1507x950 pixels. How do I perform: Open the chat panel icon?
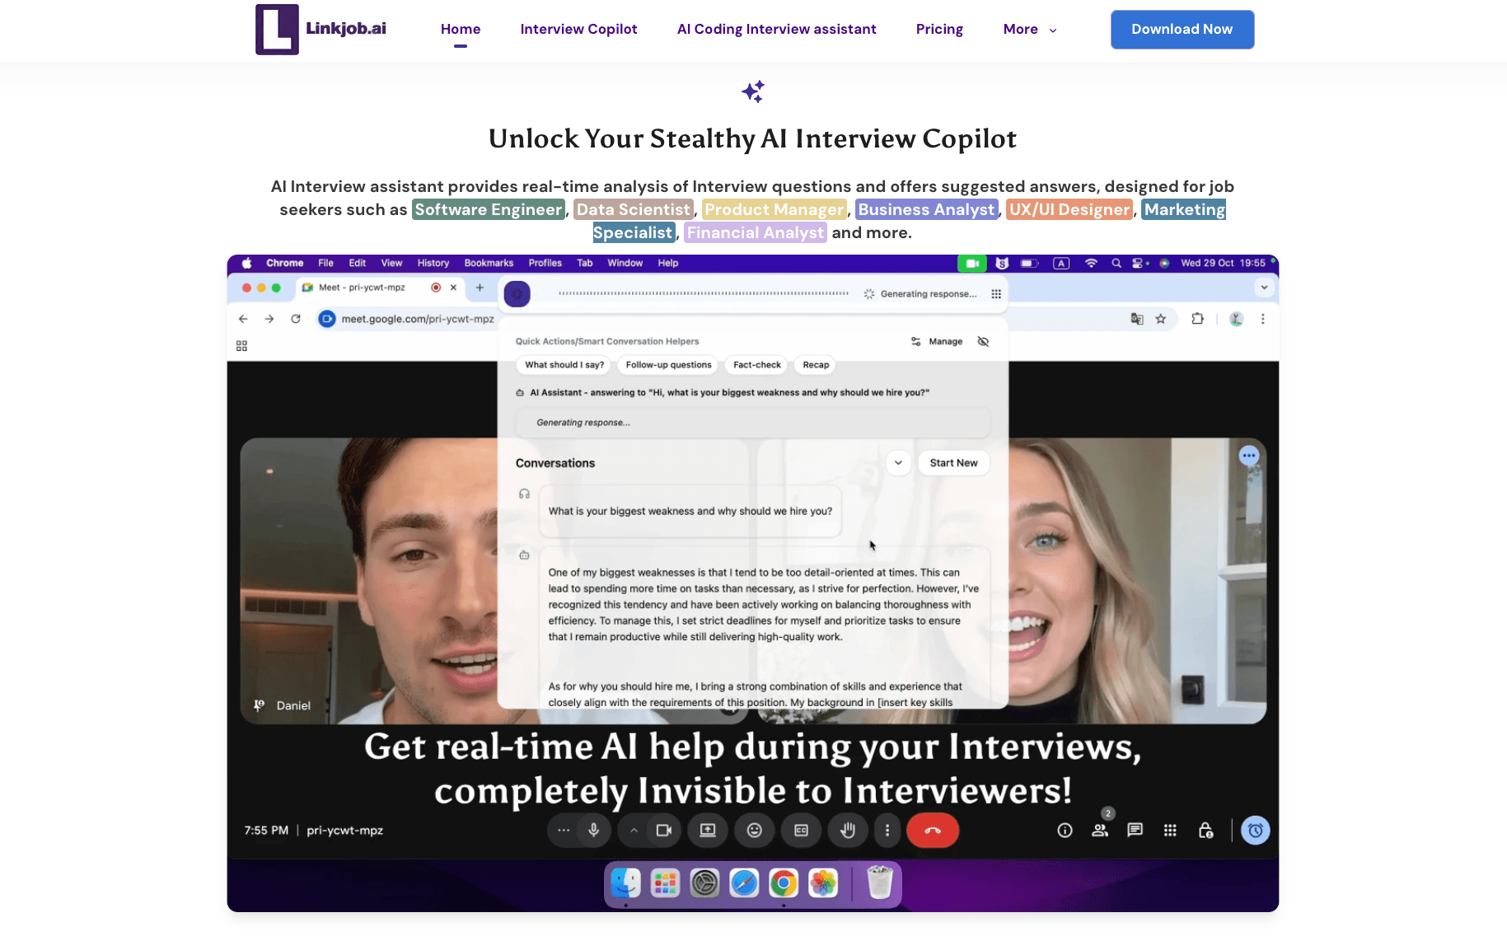pos(1135,831)
